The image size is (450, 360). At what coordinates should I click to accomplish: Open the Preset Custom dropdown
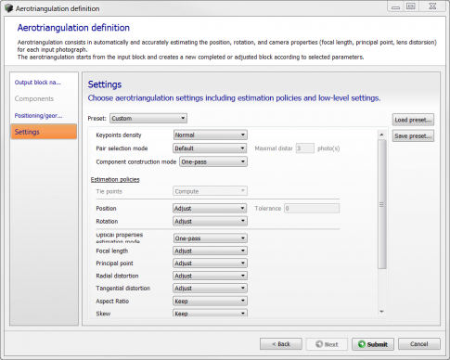[148, 118]
